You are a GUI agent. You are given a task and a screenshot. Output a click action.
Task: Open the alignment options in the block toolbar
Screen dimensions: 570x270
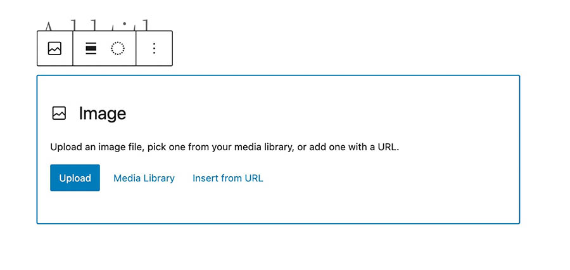(x=91, y=48)
